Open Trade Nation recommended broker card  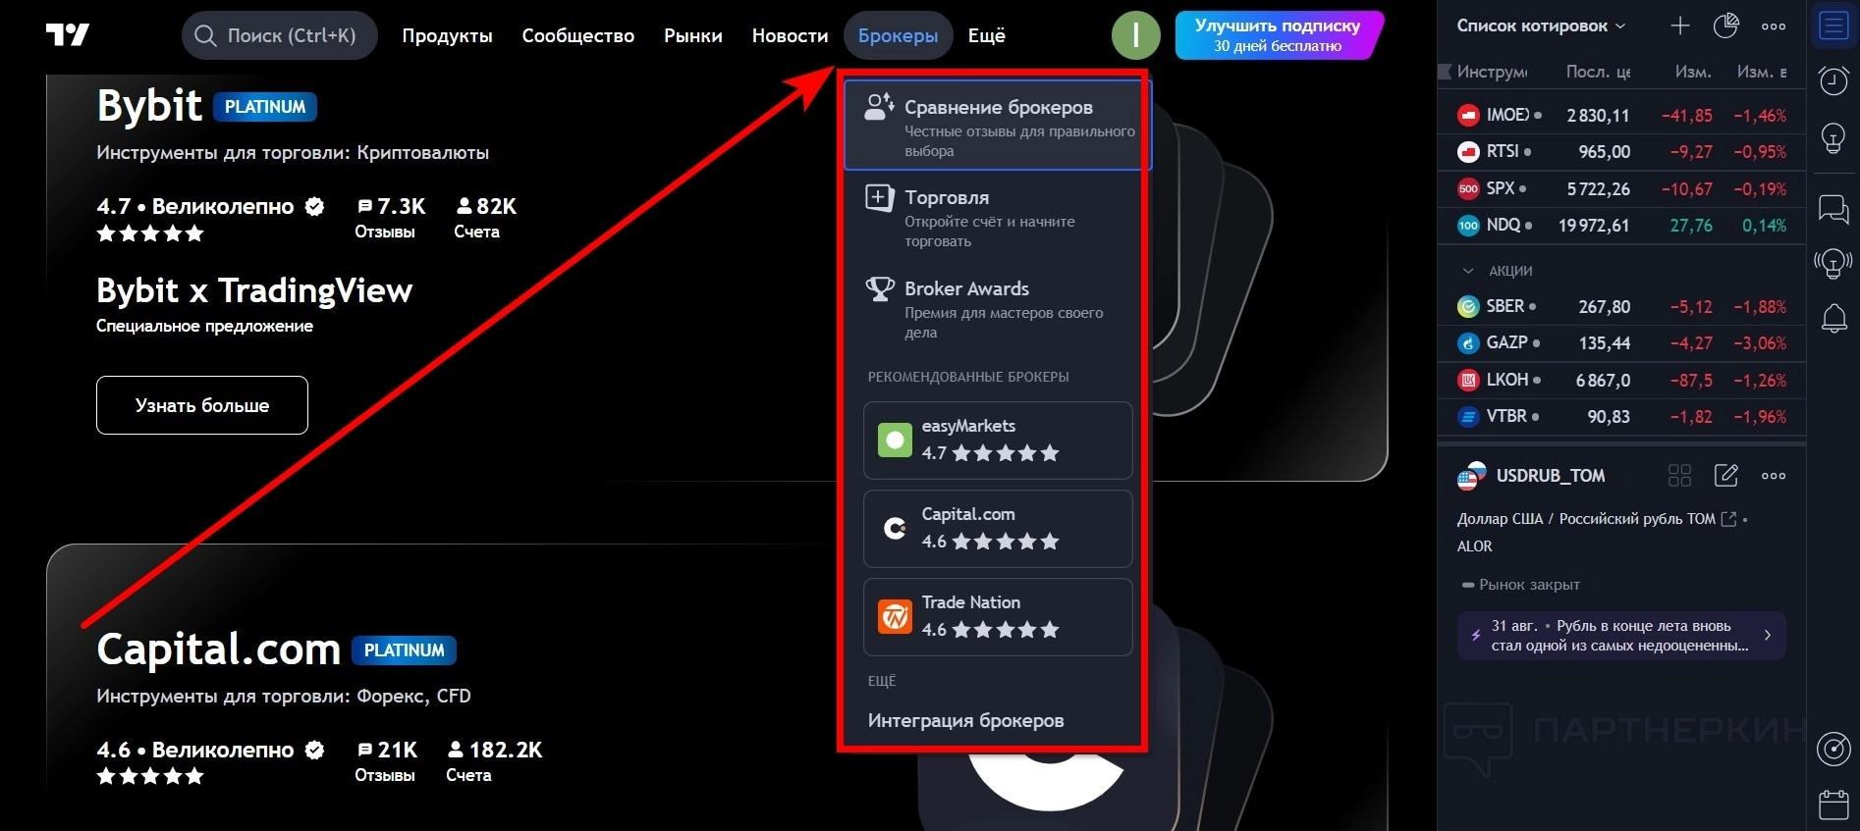click(x=998, y=616)
